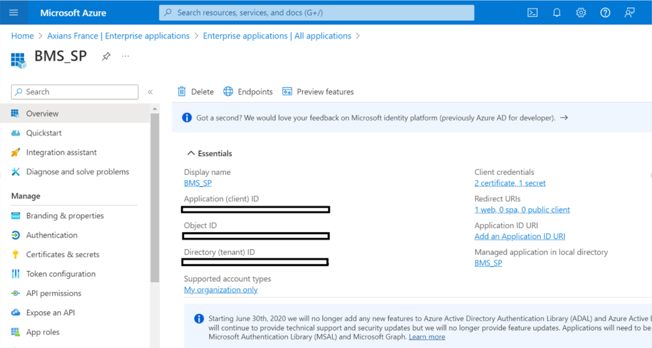Viewport: 652px width, 348px height.
Task: Collapse the Essentials section
Action: 191,154
